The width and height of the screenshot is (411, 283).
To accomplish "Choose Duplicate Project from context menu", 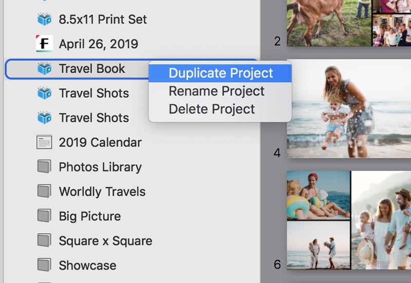I will coord(220,73).
